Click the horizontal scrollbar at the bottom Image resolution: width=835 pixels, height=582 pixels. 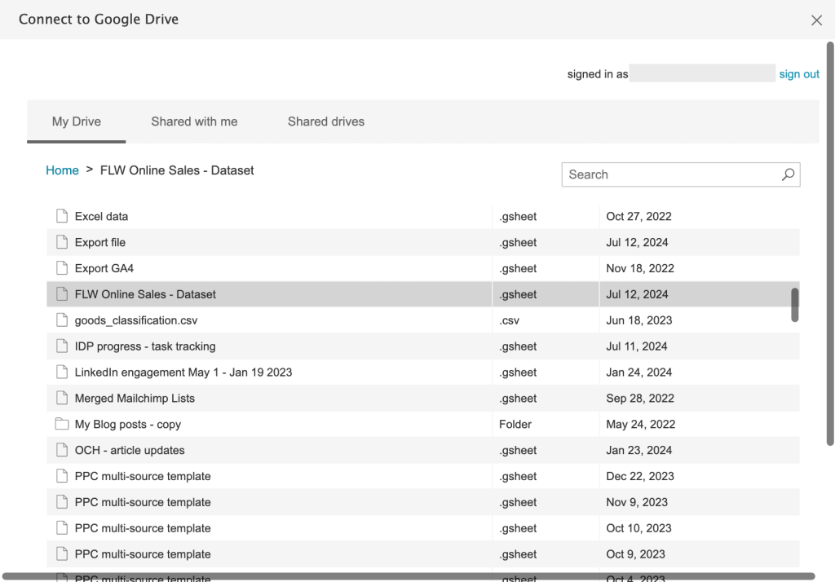409,576
